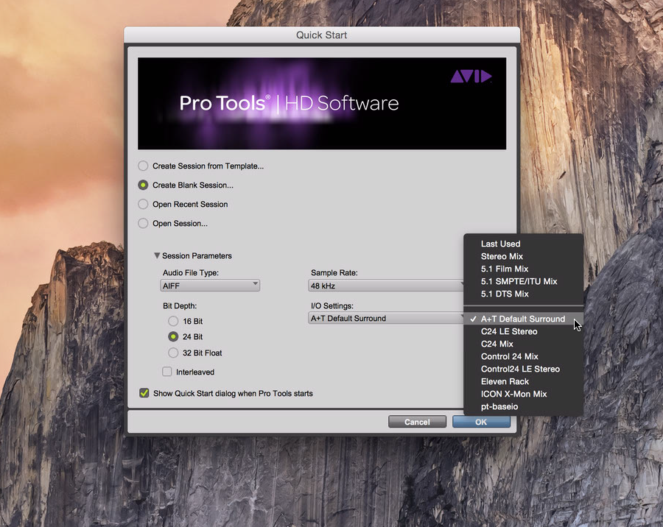
Task: Click the Cancel button
Action: coord(417,422)
